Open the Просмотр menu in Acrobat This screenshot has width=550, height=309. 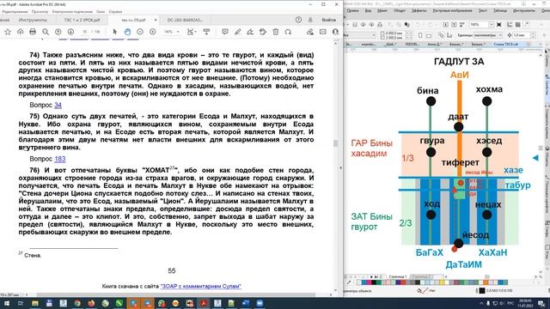[40, 11]
